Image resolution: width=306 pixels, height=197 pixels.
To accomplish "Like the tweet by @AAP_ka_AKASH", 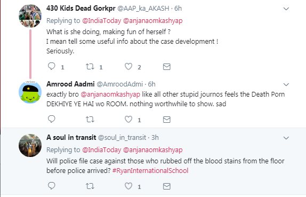I will point(128,66).
